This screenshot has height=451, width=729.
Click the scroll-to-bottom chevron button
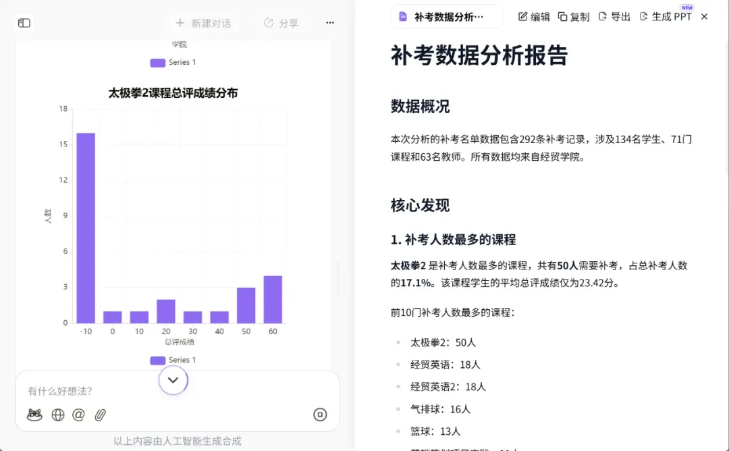(x=173, y=380)
